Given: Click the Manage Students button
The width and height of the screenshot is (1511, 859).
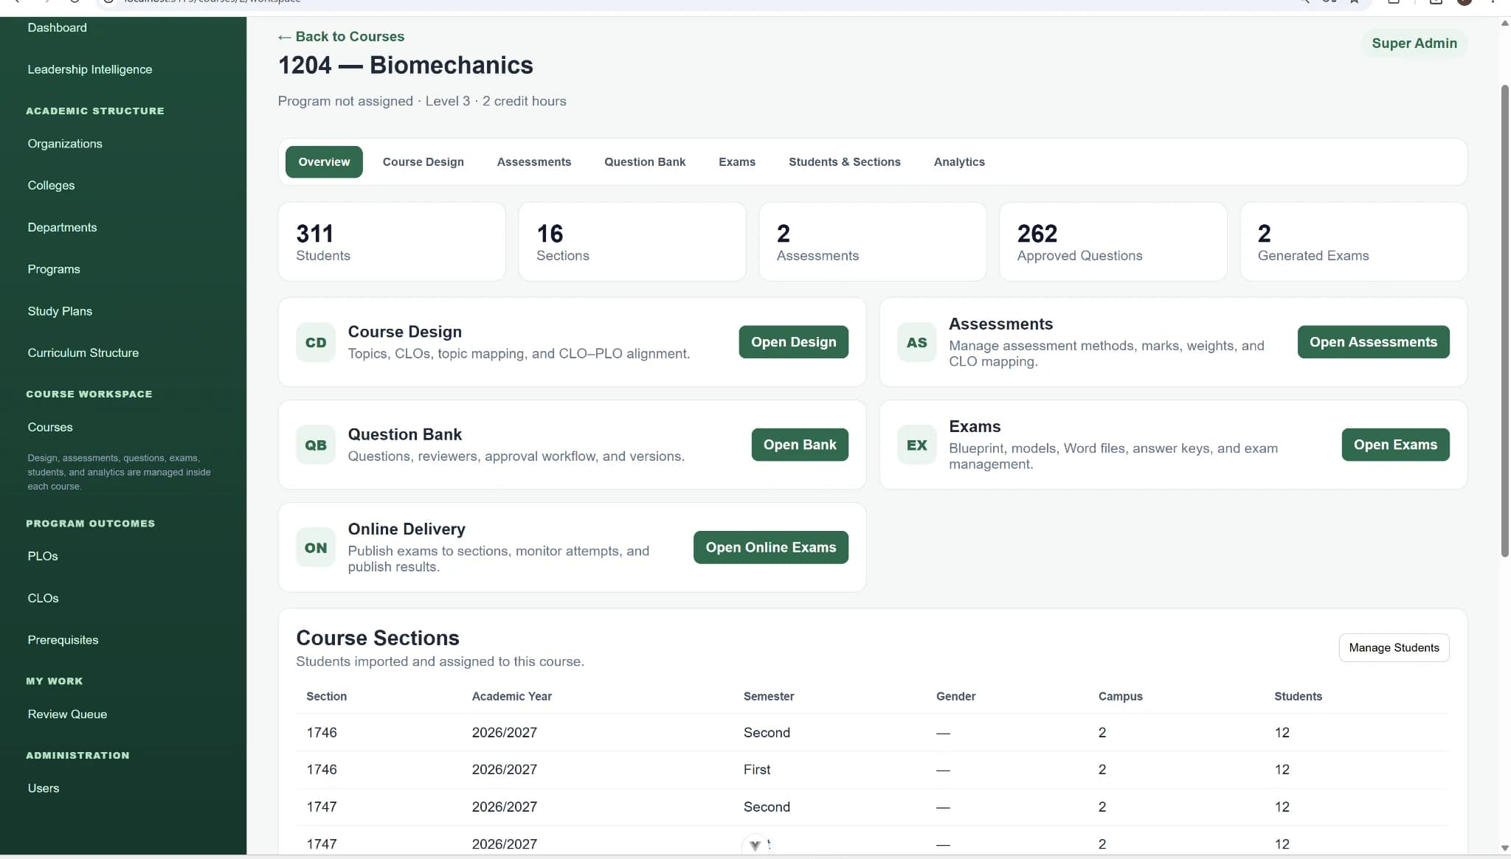Looking at the screenshot, I should click(1394, 647).
